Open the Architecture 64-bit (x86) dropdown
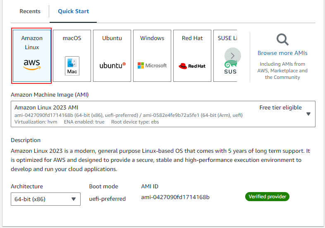This screenshot has width=325, height=228. 45,199
